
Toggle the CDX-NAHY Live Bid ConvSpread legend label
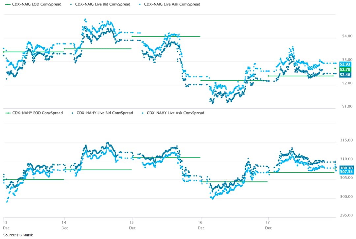pos(104,113)
